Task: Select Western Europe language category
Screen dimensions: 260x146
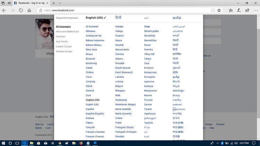Action: click(x=64, y=51)
